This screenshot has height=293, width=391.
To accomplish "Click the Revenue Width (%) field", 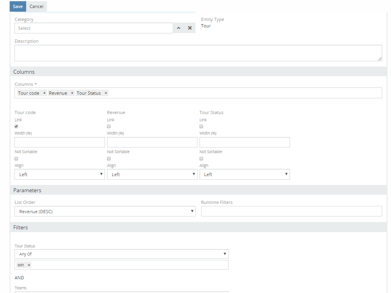I will click(x=152, y=142).
